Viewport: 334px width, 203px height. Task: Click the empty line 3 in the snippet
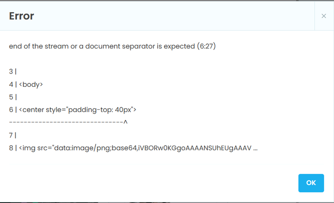(x=13, y=72)
